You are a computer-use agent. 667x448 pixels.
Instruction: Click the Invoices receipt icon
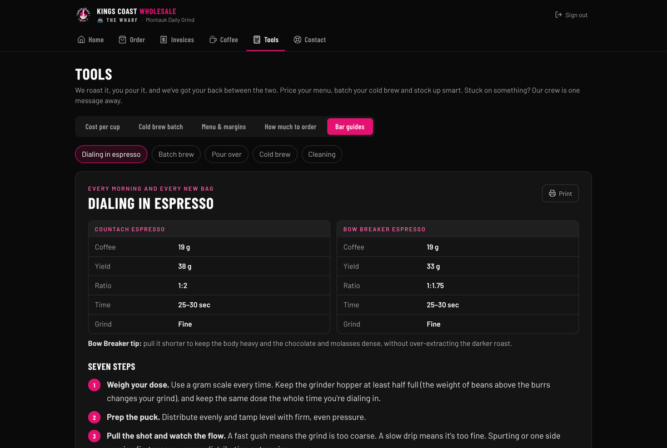163,39
